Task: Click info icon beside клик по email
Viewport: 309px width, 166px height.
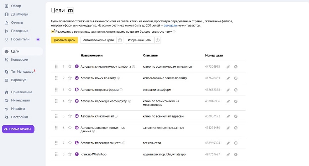Action: click(x=116, y=116)
